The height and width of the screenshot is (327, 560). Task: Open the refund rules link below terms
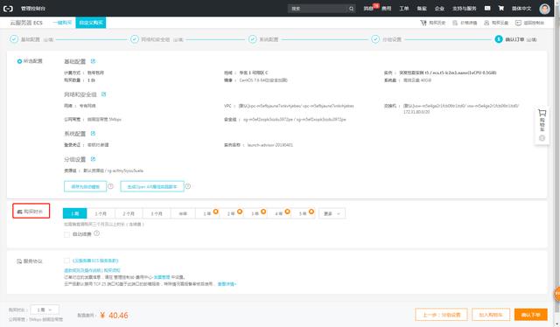click(83, 270)
